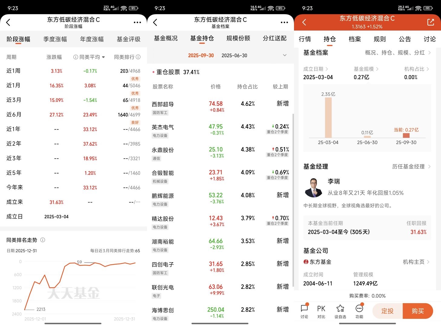The height and width of the screenshot is (327, 441).
Task: Expand 同类平均 dropdown arrow
Action: click(103, 57)
